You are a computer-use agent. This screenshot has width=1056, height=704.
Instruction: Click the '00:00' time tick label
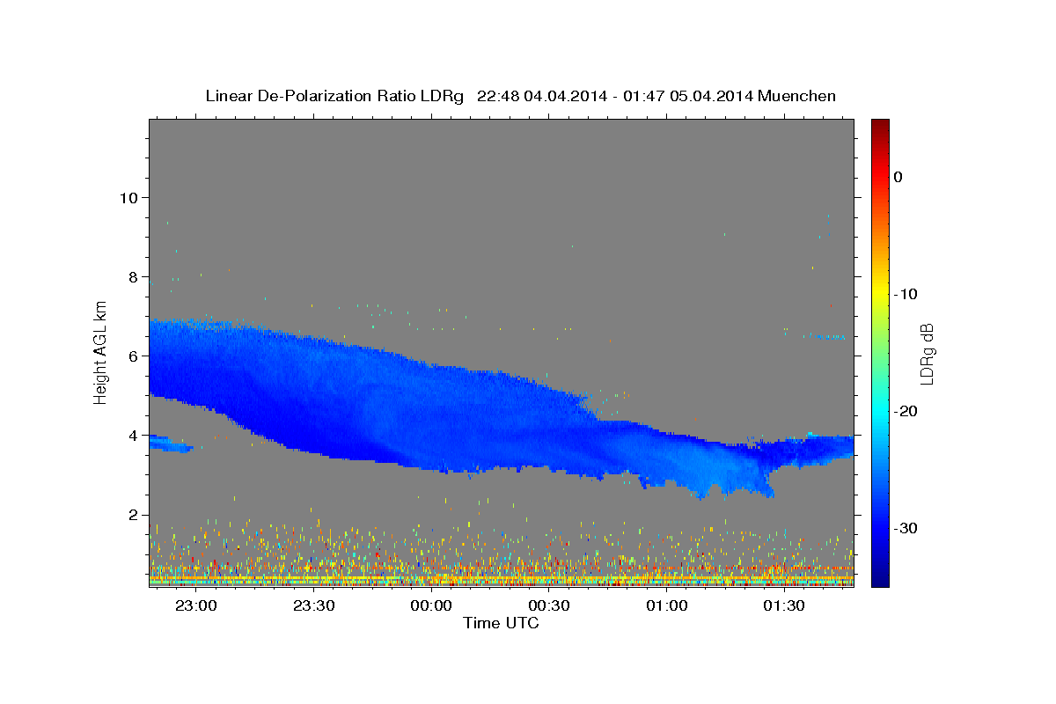[x=431, y=606]
